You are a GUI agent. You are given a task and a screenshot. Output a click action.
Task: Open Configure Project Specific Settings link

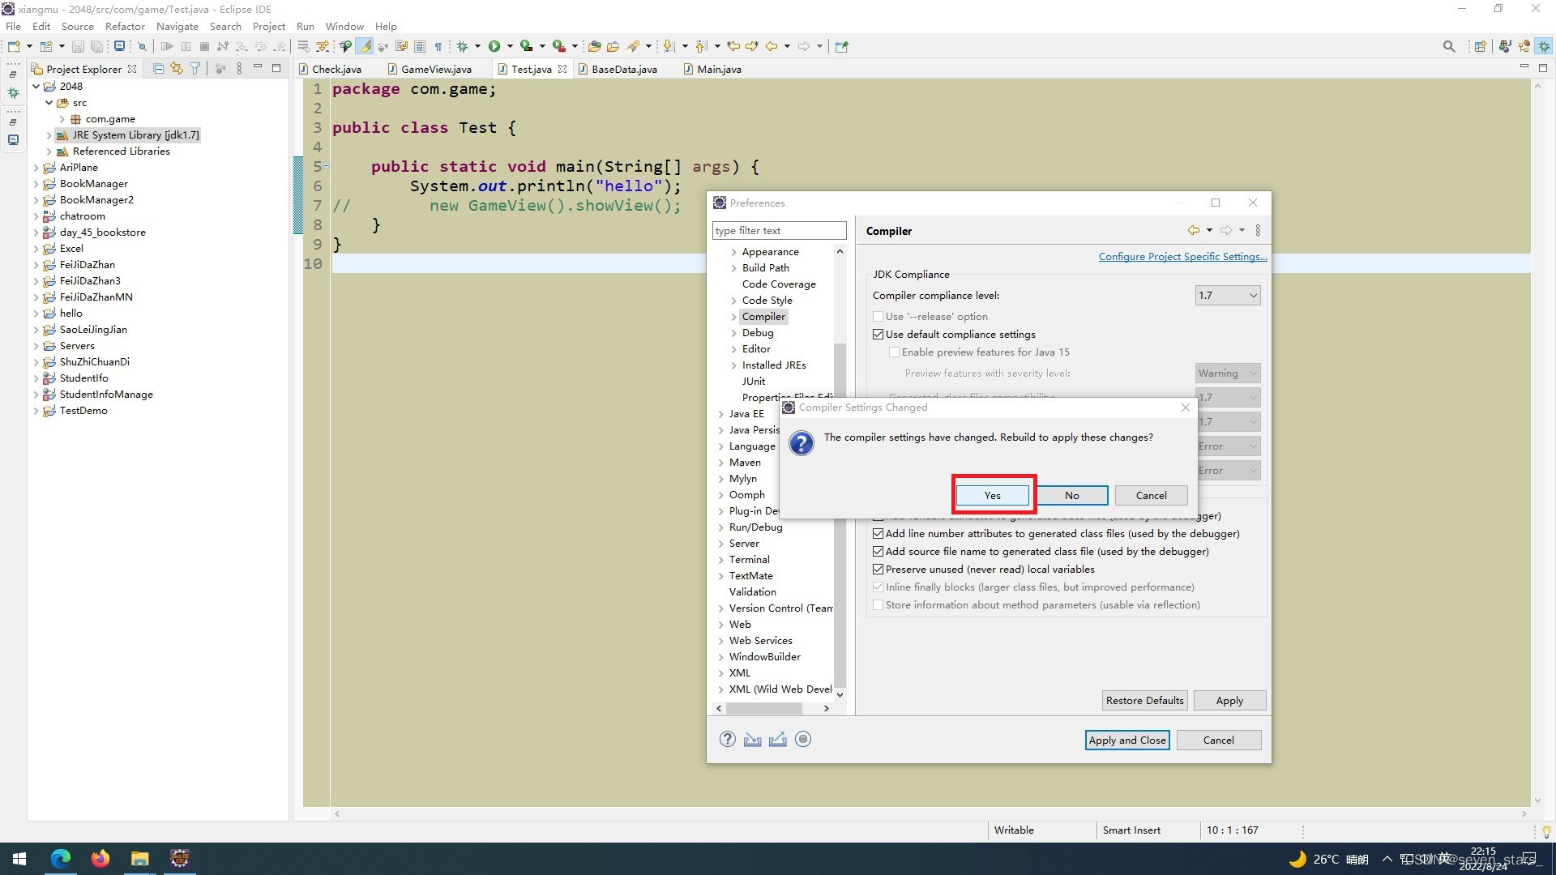point(1182,256)
